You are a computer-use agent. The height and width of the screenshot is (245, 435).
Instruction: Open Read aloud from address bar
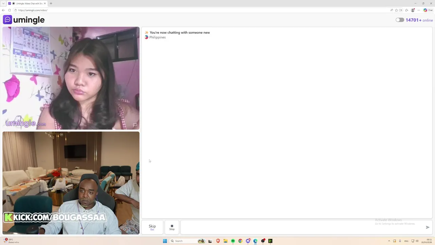point(392,10)
